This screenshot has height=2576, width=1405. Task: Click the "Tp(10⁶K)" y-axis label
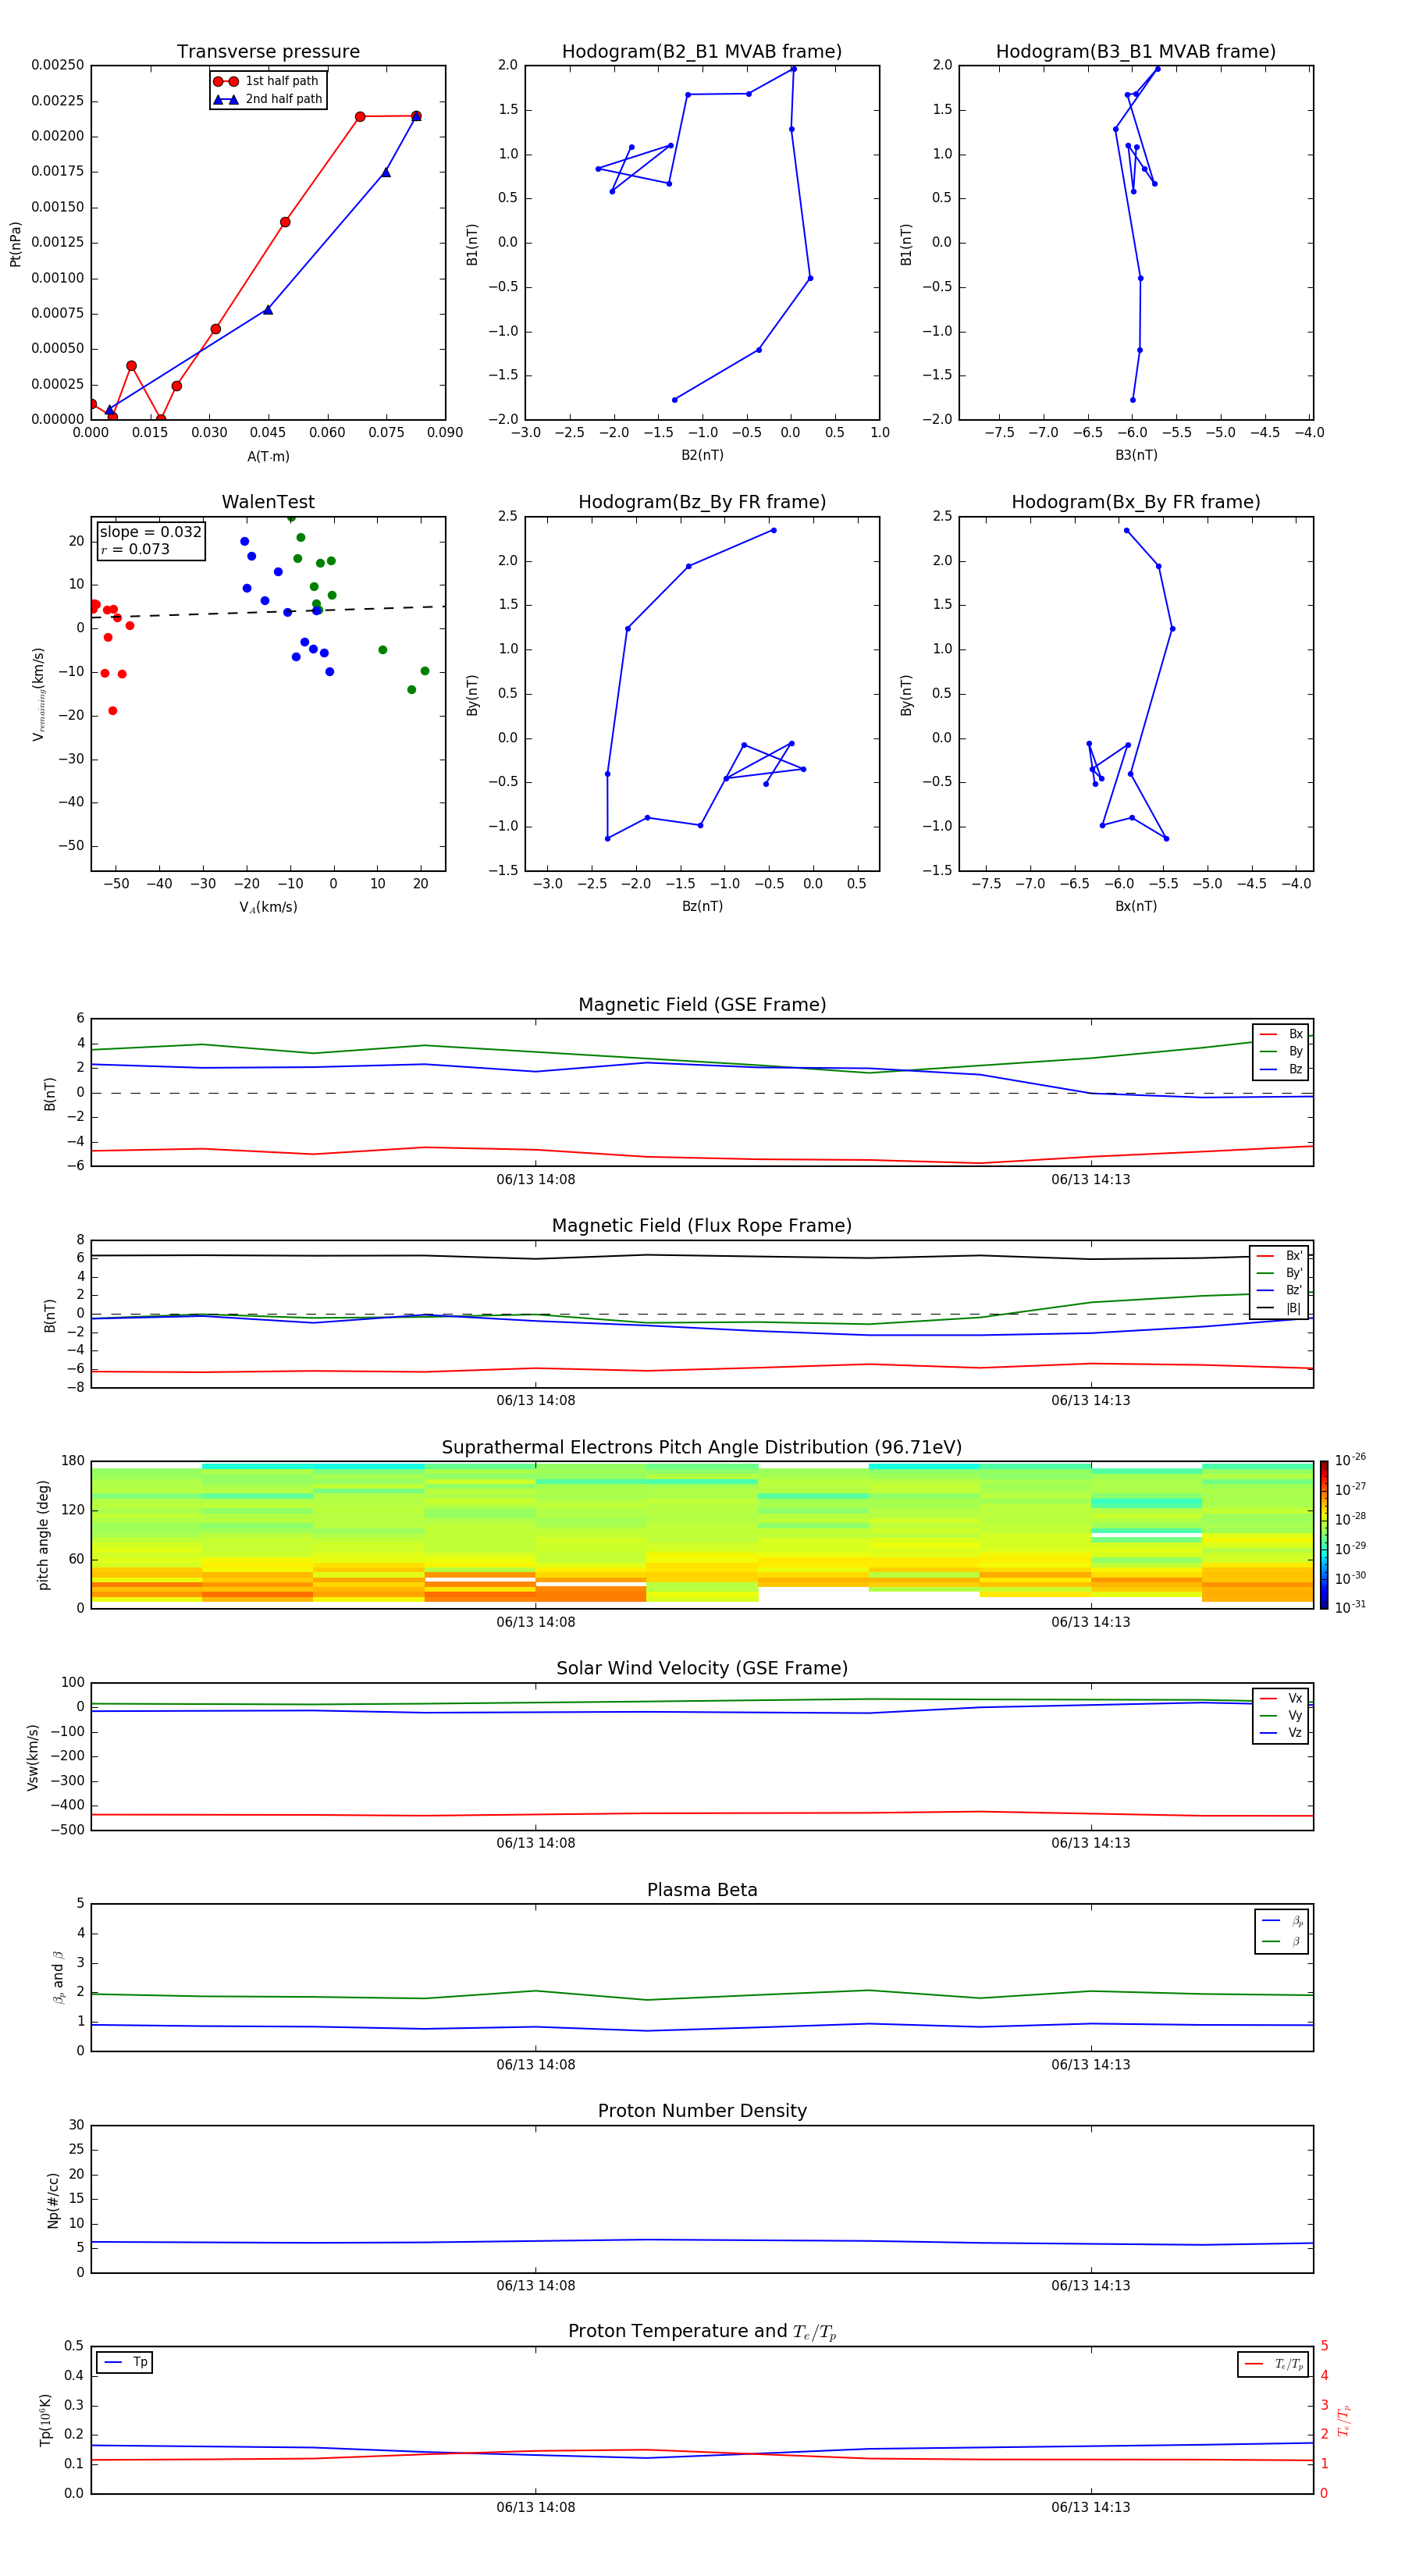coord(45,2420)
